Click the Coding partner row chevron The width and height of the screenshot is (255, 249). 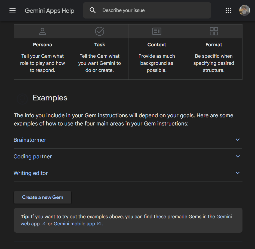pos(238,156)
